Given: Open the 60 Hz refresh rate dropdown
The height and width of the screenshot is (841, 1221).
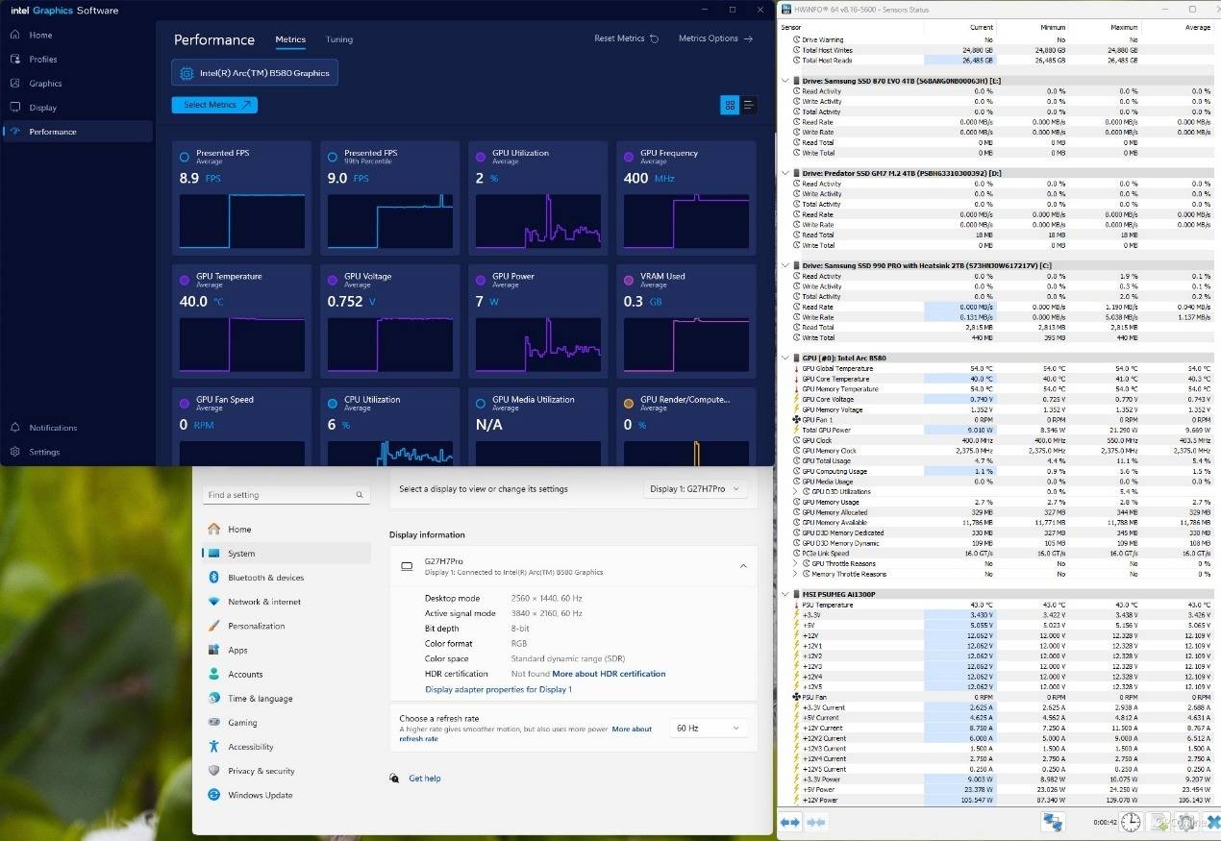Looking at the screenshot, I should coord(708,729).
